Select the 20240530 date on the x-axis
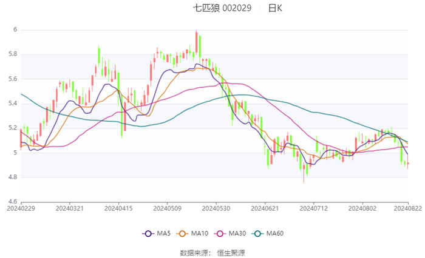Screen dimensions: 425x258 (216, 208)
